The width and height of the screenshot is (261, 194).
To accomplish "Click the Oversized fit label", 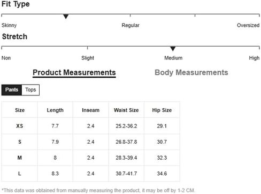I will pos(248,25).
